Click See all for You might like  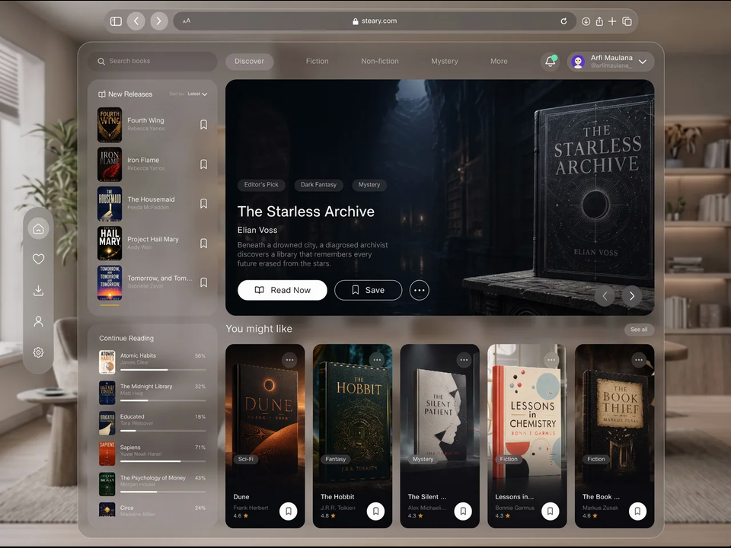[x=639, y=329]
